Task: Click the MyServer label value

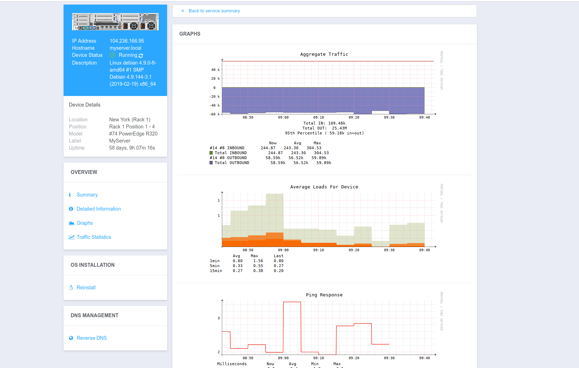Action: click(x=120, y=141)
